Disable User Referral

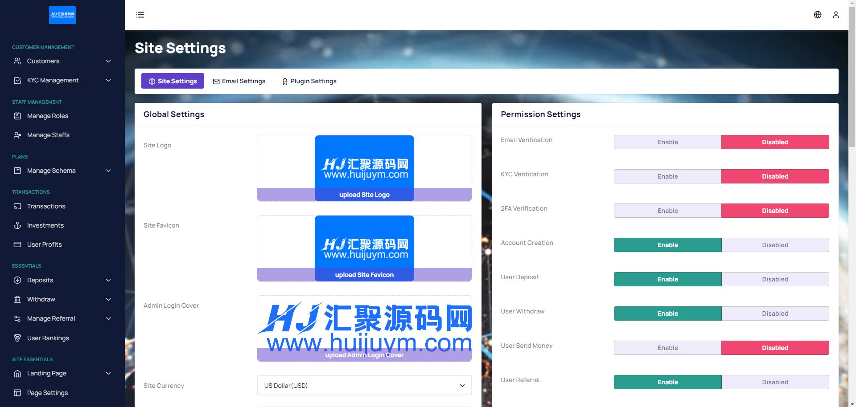pyautogui.click(x=775, y=382)
